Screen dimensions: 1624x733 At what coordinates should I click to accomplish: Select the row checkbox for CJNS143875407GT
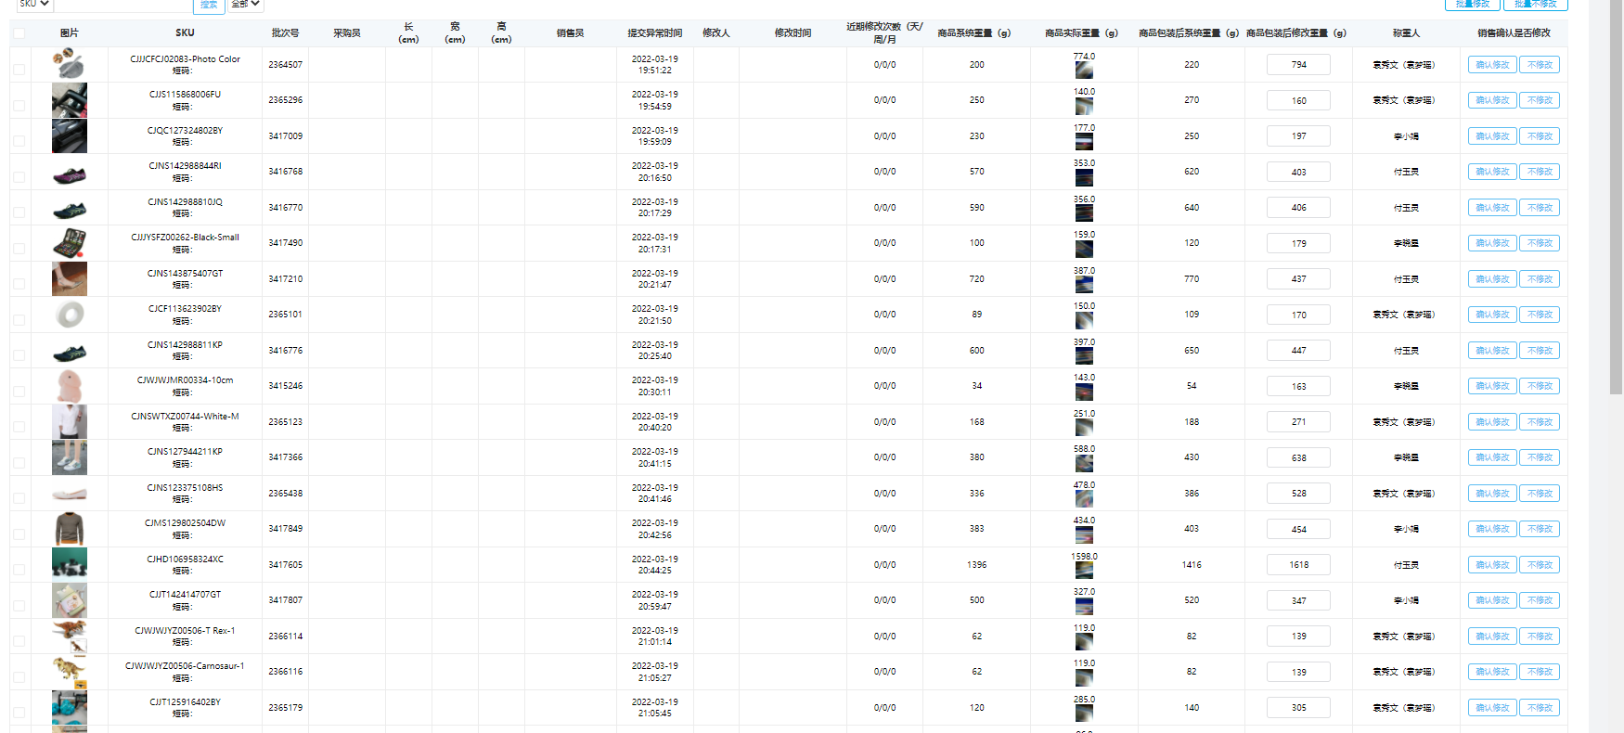click(x=19, y=284)
